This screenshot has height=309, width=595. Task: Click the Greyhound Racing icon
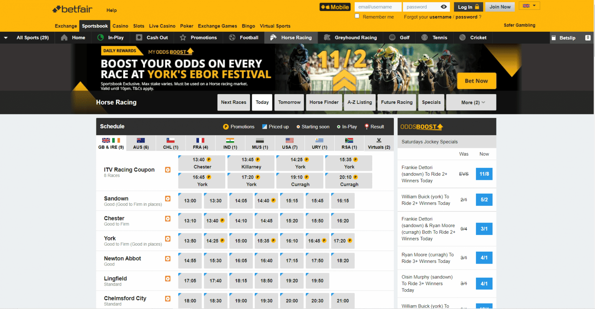327,38
